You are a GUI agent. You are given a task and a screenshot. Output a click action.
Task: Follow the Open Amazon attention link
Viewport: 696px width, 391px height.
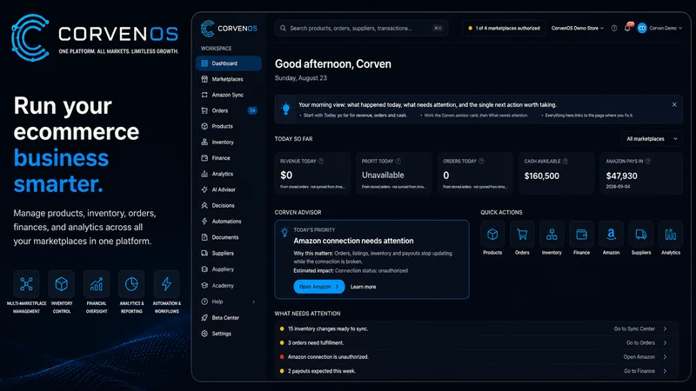(x=639, y=357)
